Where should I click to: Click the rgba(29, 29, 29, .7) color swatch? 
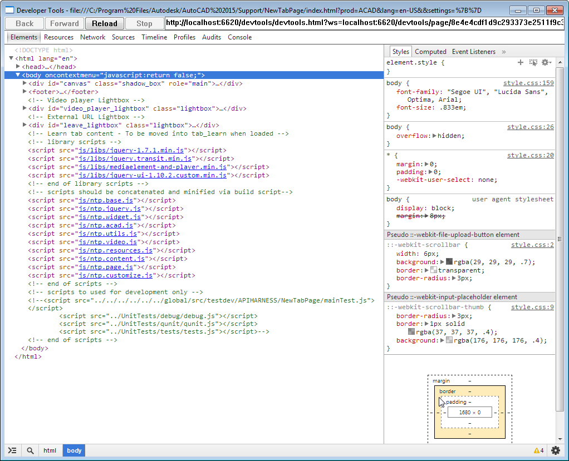tap(449, 262)
